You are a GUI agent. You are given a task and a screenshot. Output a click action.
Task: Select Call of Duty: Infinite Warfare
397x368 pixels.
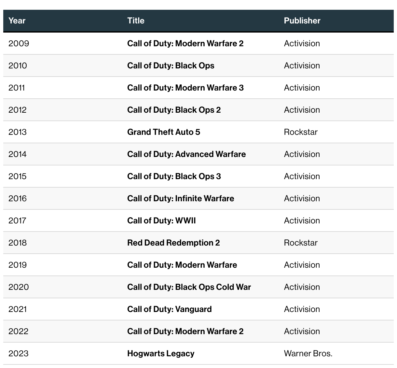(x=181, y=198)
